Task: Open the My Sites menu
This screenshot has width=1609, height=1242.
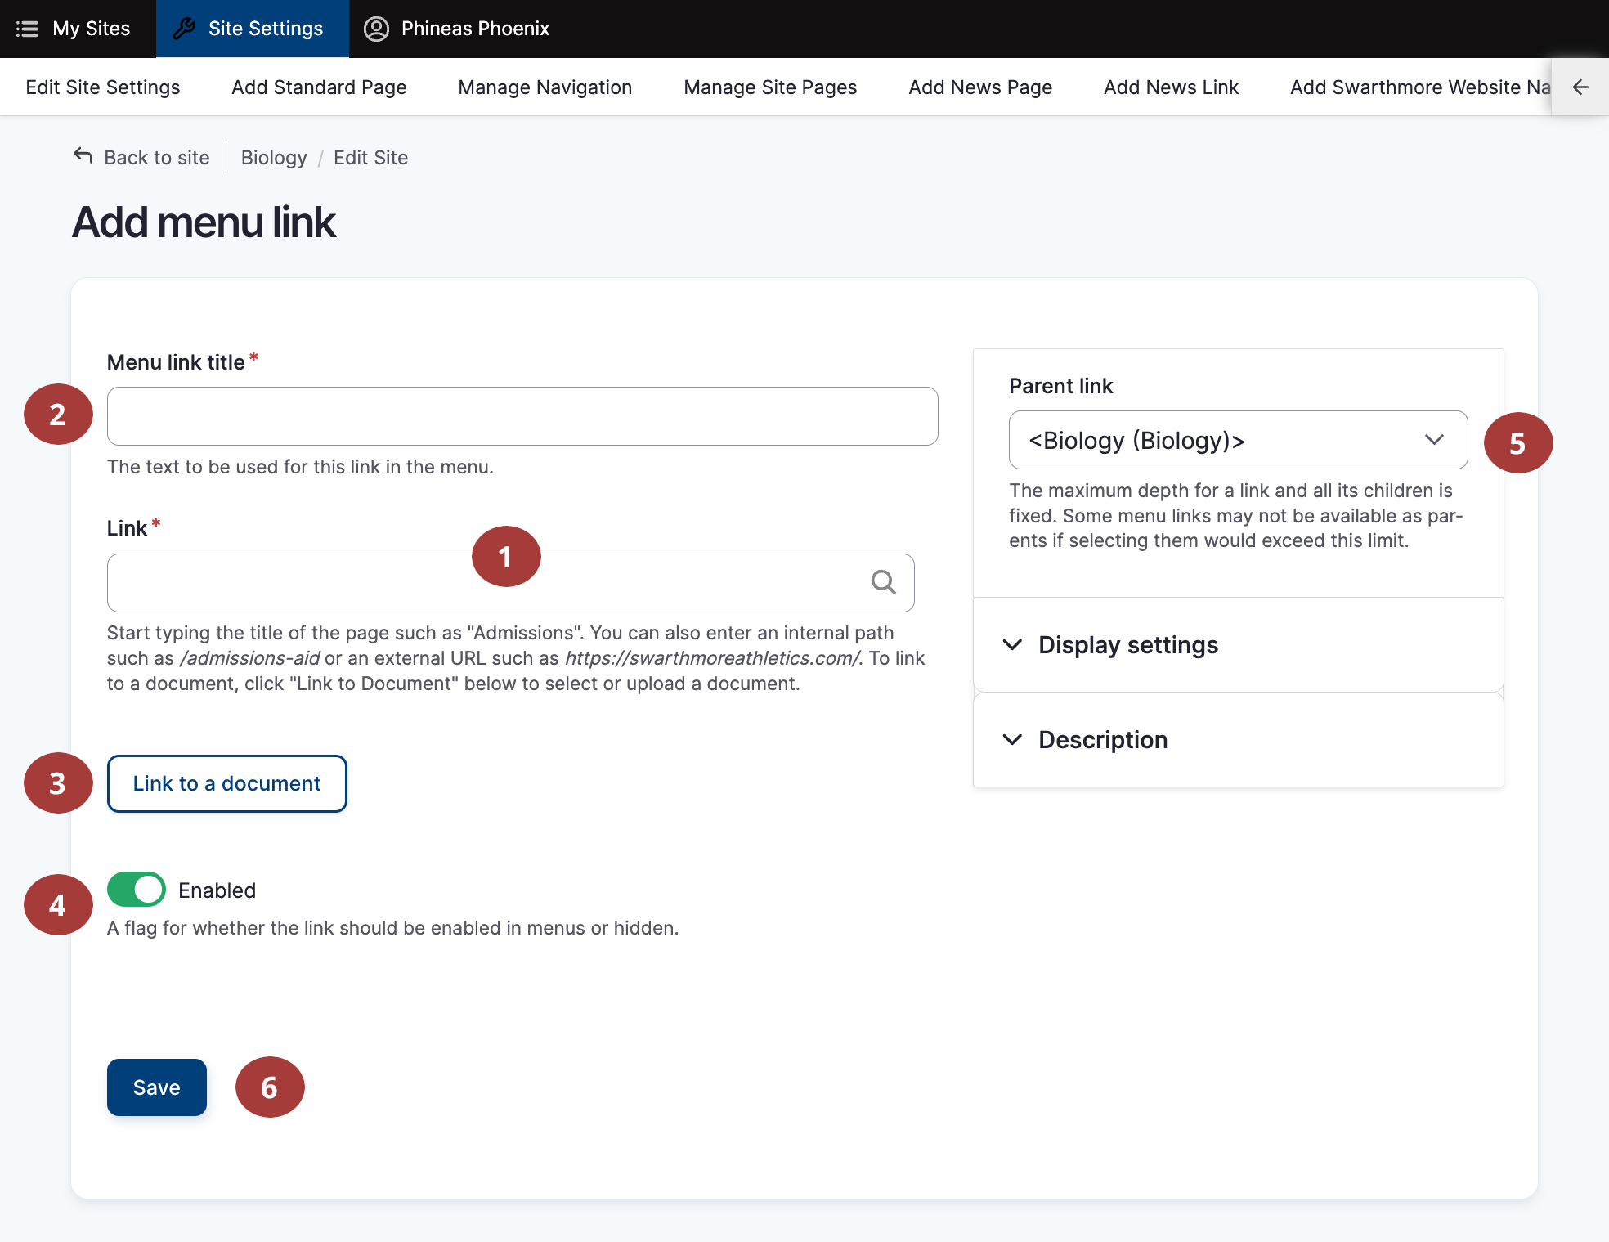Action: click(x=78, y=29)
